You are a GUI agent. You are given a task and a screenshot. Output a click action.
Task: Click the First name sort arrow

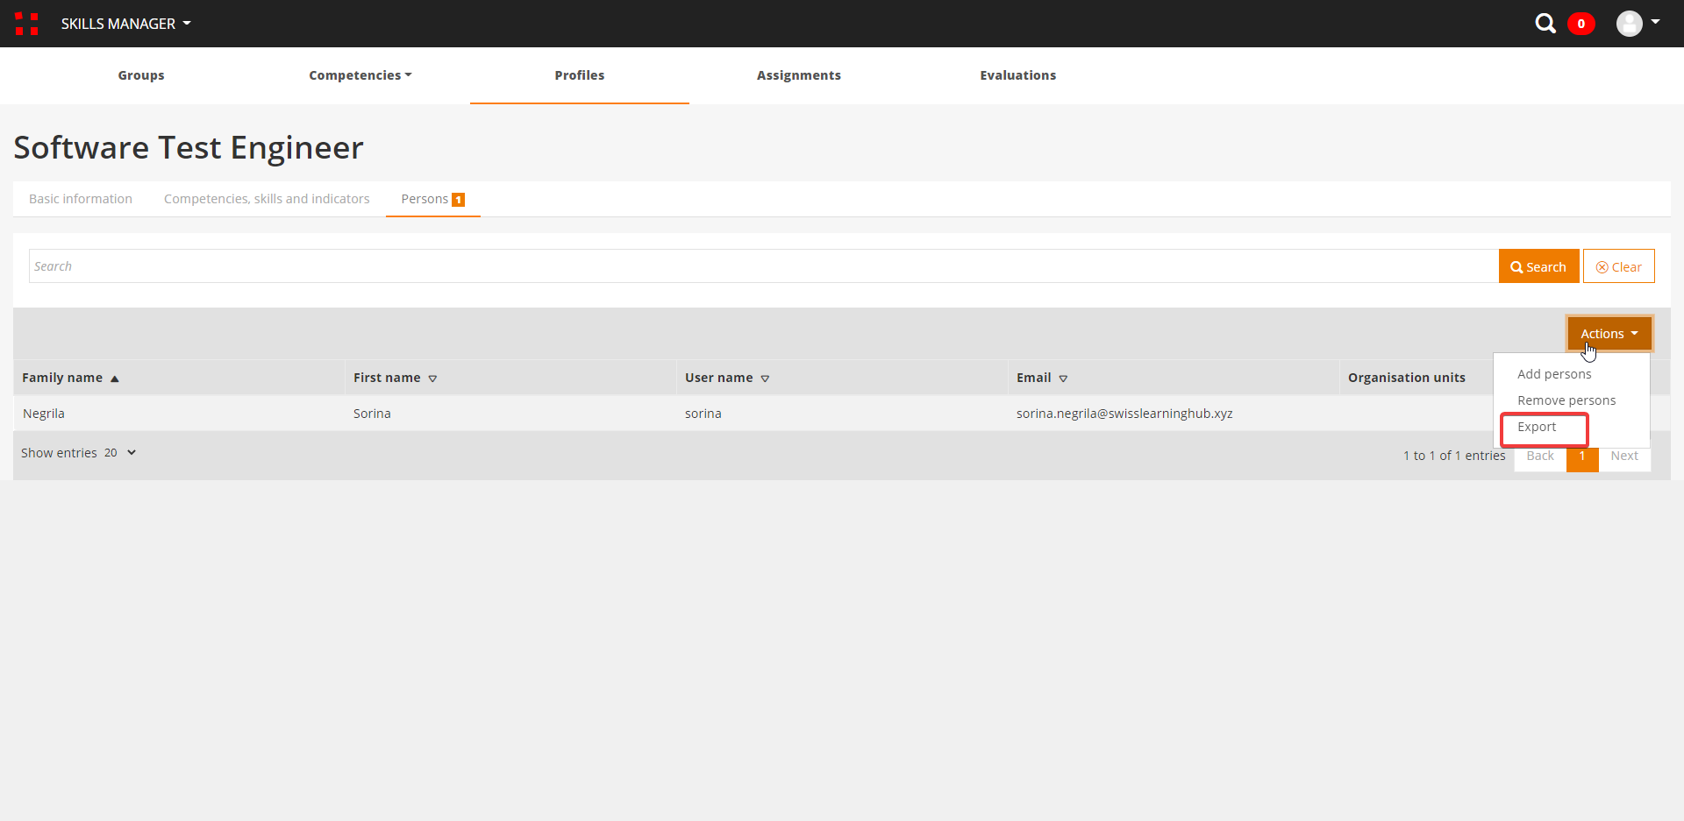coord(432,379)
